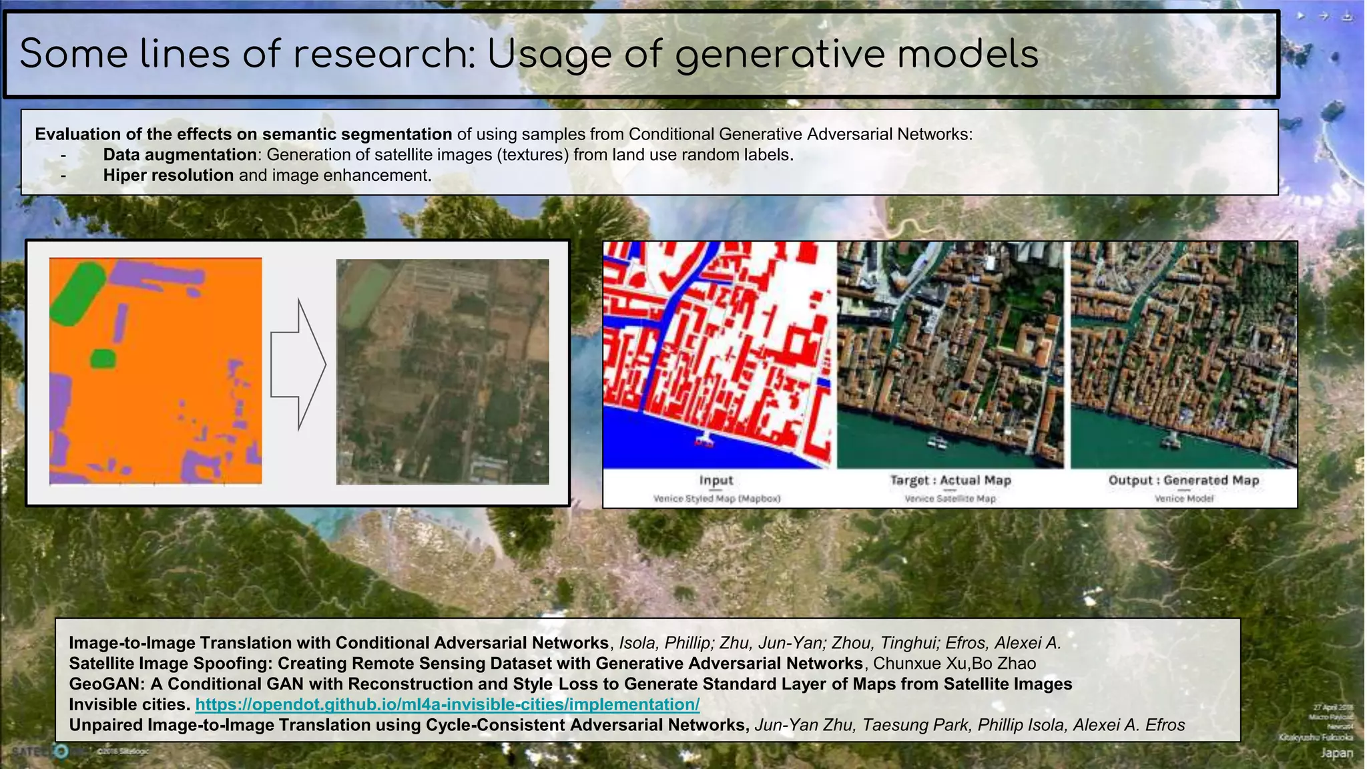
Task: Click the generated satellite farmland texture image
Action: 443,372
